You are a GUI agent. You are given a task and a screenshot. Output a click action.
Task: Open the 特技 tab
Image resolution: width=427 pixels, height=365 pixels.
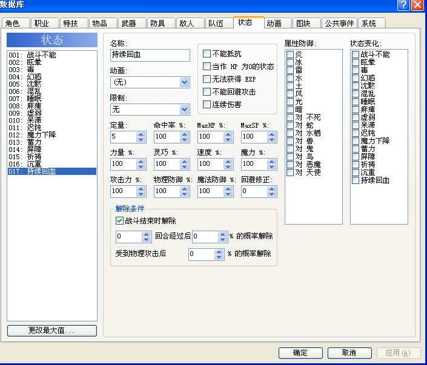click(74, 24)
